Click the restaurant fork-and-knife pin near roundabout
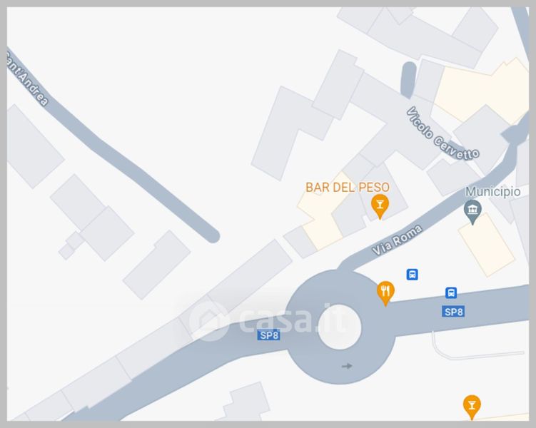Viewport: 536px width, 428px height. click(385, 293)
